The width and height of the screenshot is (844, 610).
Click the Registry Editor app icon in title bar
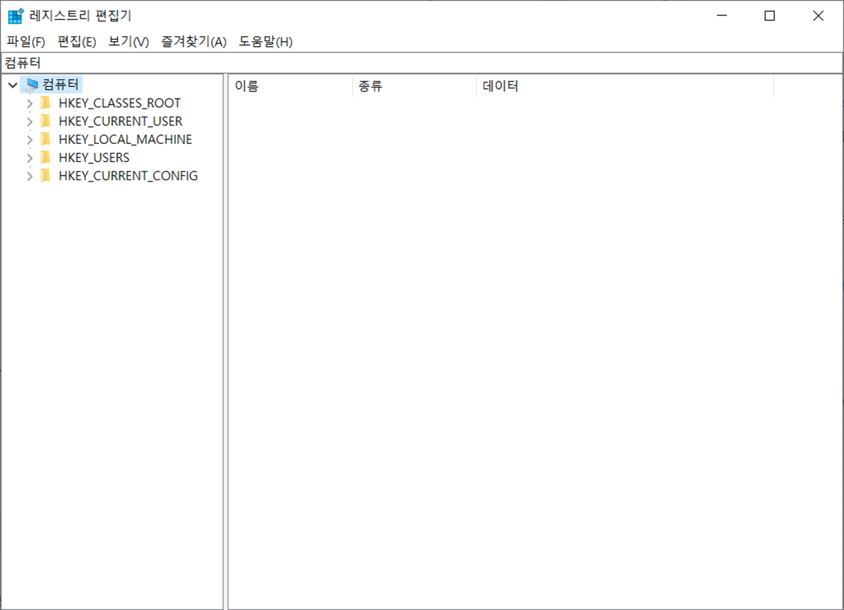coord(16,15)
